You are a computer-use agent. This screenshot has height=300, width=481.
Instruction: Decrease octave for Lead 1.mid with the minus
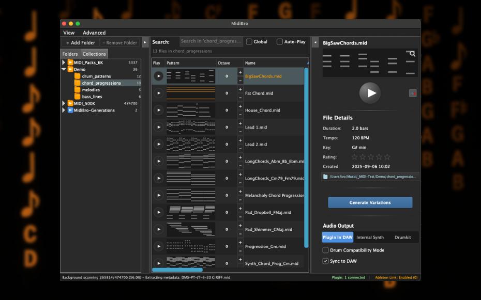click(x=239, y=130)
